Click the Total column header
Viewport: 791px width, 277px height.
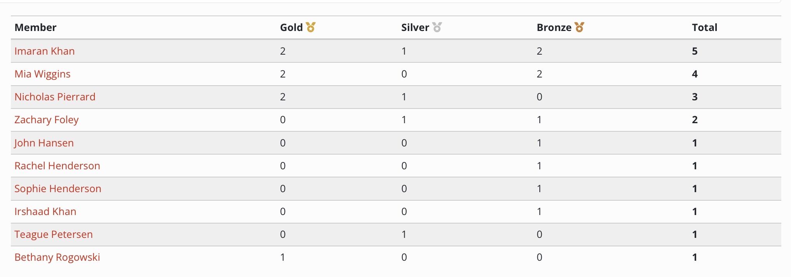pos(704,28)
